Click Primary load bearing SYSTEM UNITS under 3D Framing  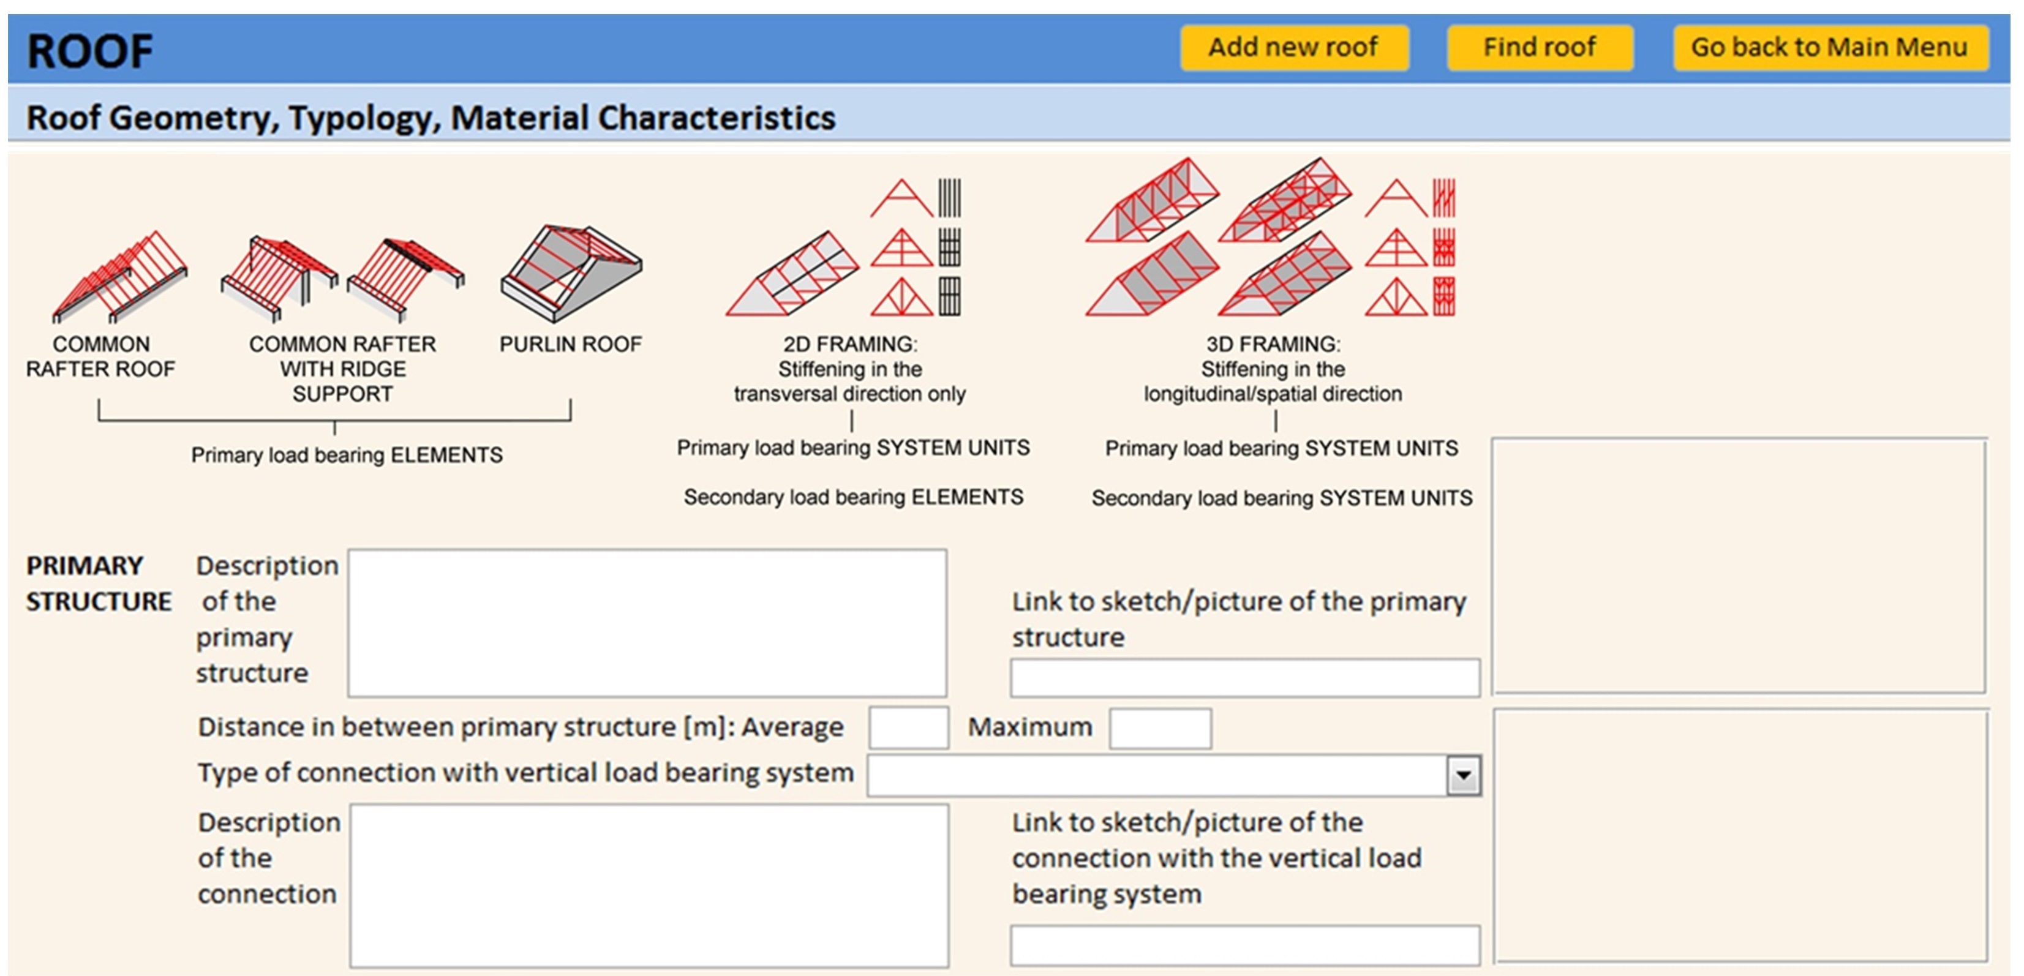(x=1282, y=449)
